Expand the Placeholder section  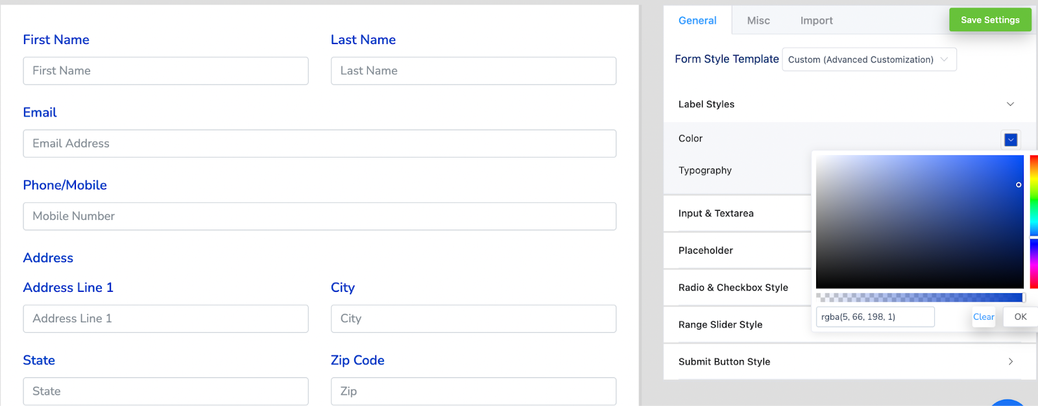pyautogui.click(x=706, y=250)
